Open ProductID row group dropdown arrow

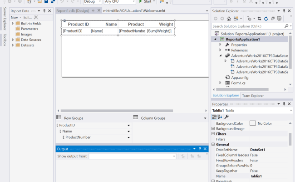(129, 126)
